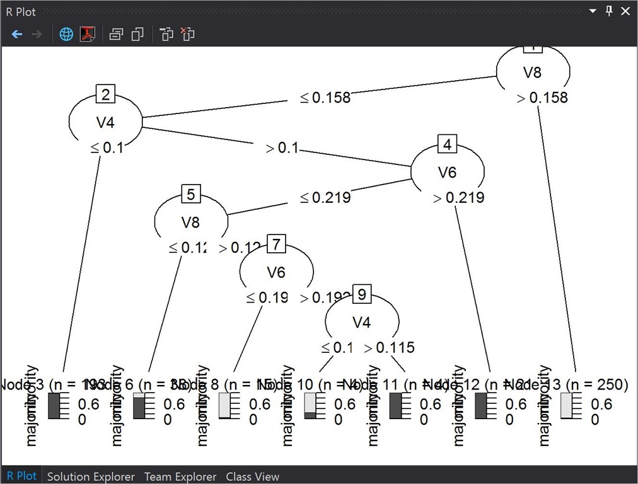638x484 pixels.
Task: Go to the previous plot with the back arrow
Action: click(x=17, y=34)
